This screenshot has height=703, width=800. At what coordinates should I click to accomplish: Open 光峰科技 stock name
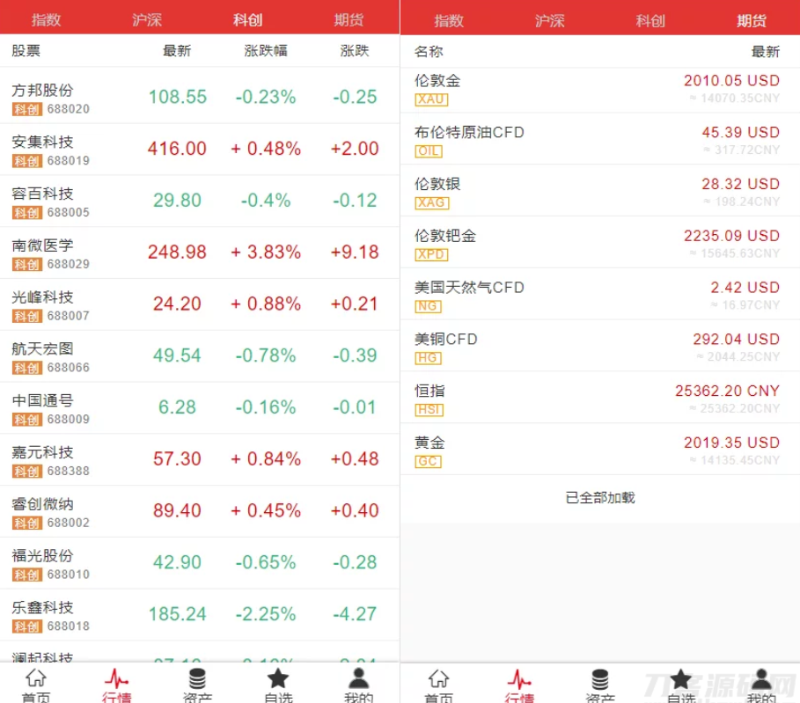[x=42, y=297]
